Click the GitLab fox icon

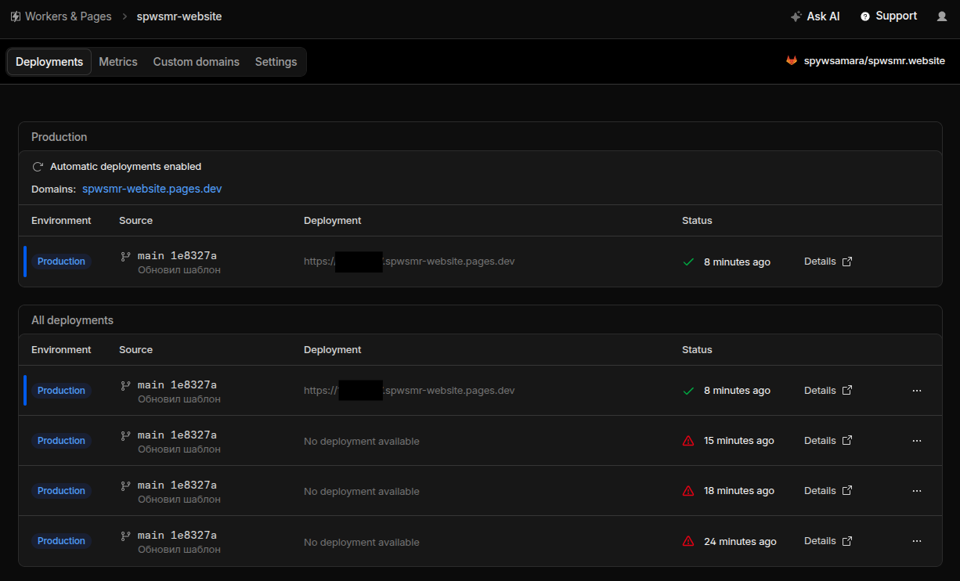click(792, 60)
